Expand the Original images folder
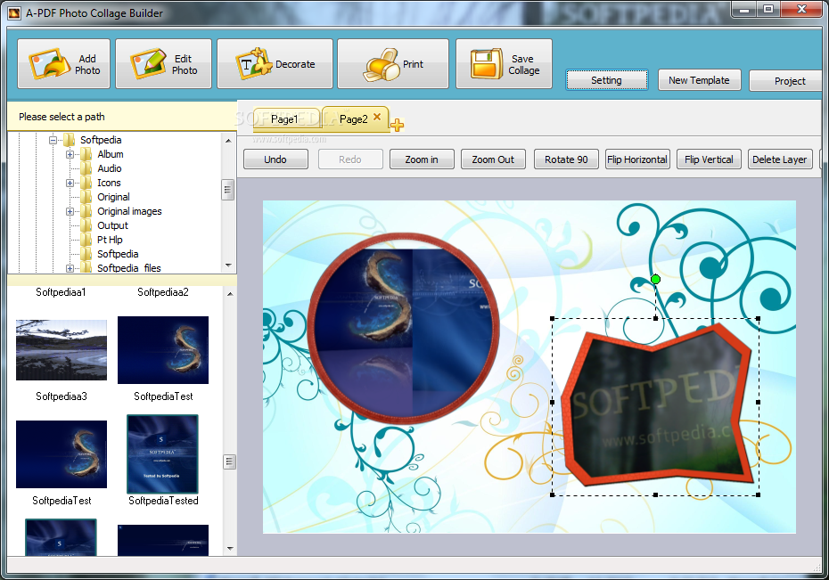829x580 pixels. [x=70, y=211]
